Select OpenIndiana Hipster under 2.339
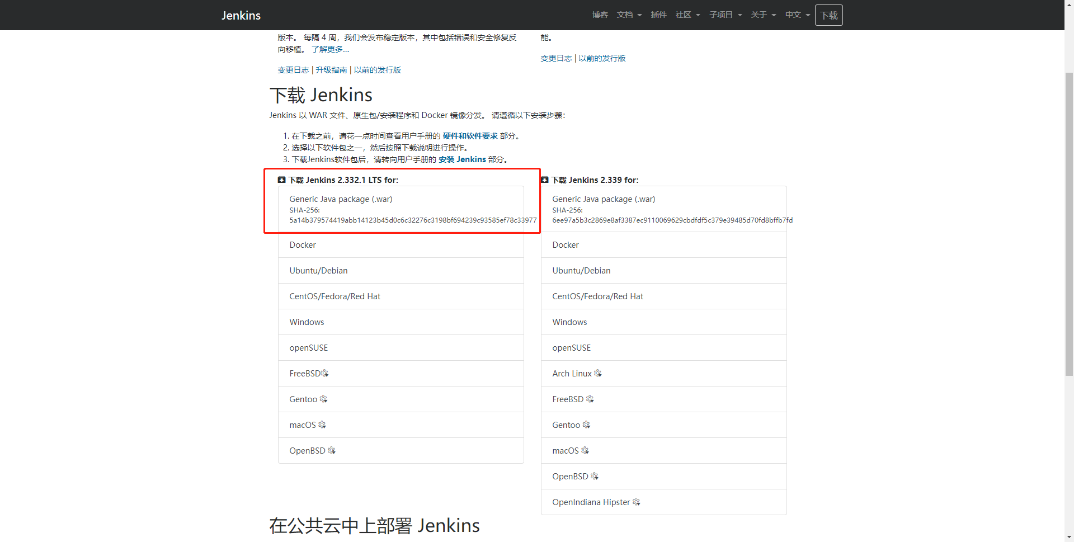The width and height of the screenshot is (1074, 542). tap(663, 502)
